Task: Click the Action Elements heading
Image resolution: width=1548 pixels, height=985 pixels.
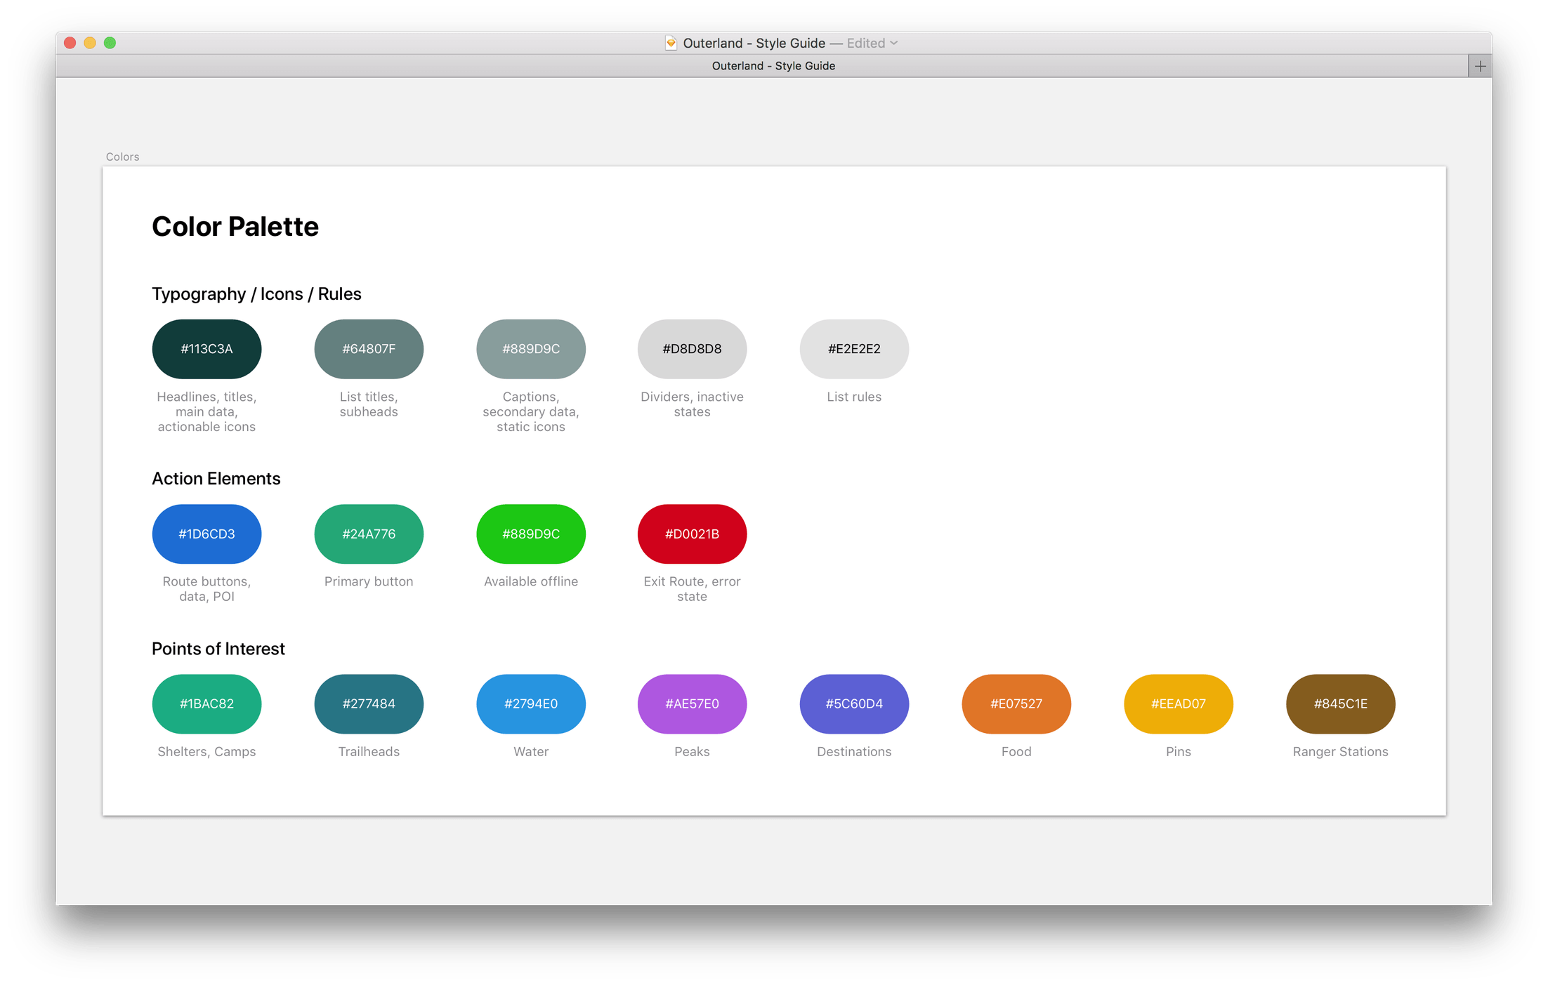Action: (216, 479)
